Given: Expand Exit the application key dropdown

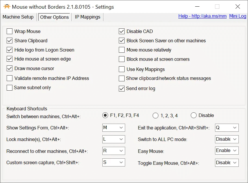Looking at the screenshot, I should coord(227,128).
